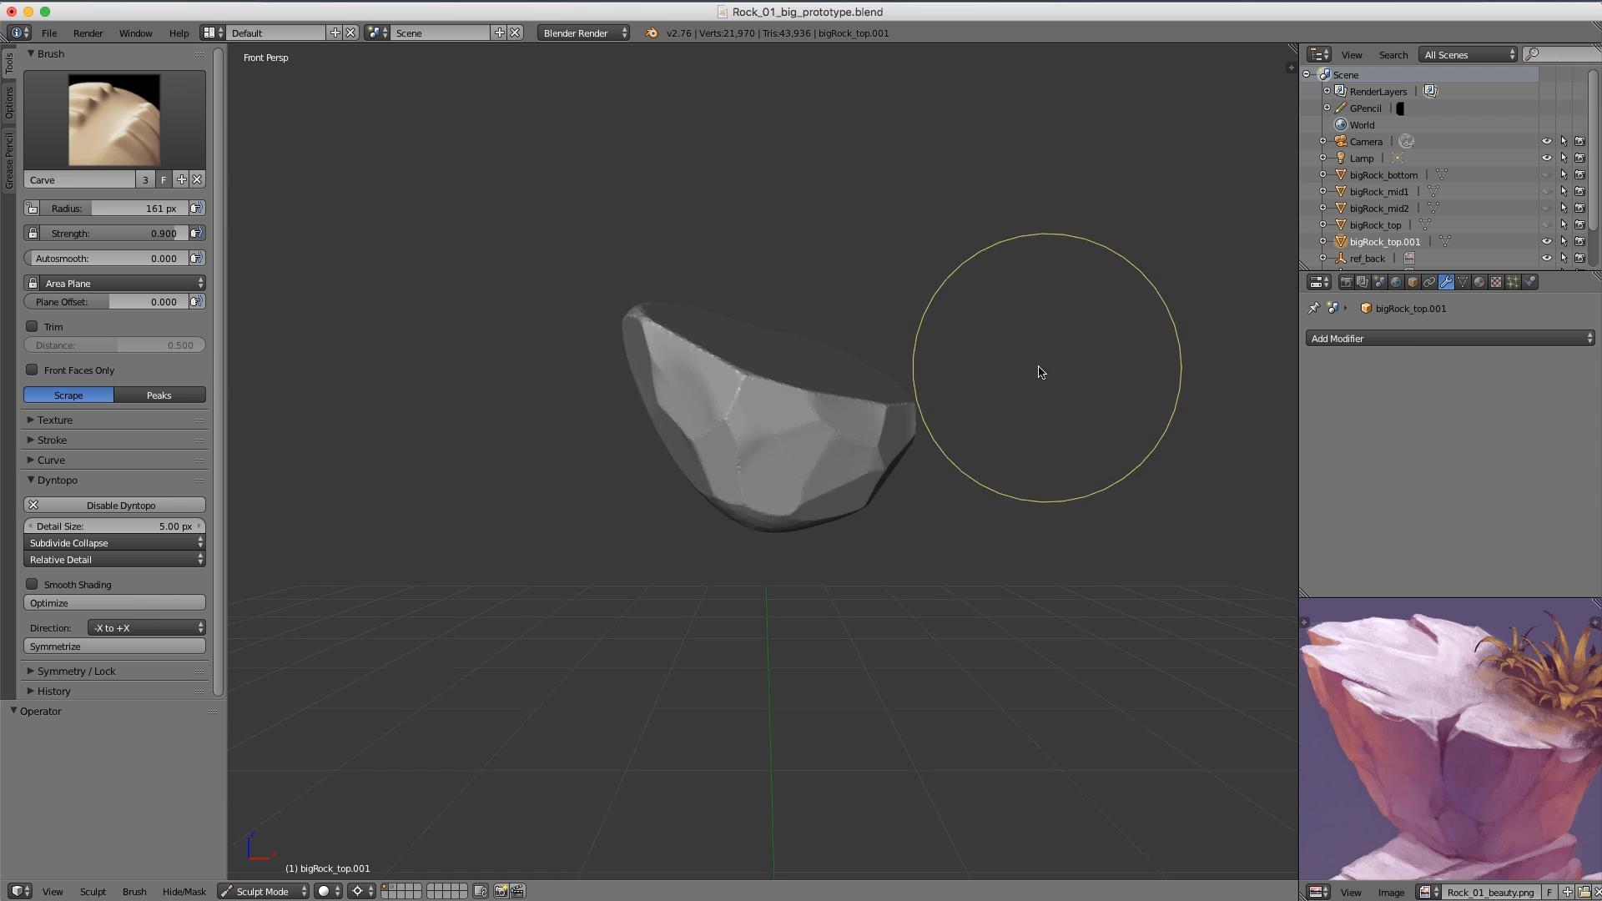Toggle visibility eye for Lamp
This screenshot has height=901, width=1602.
[1547, 158]
